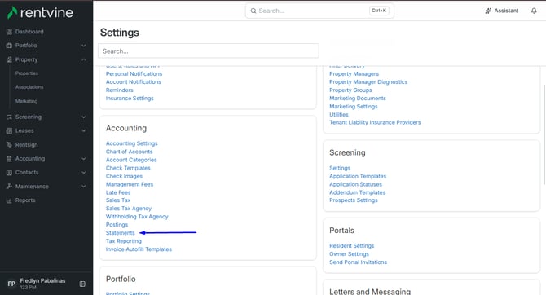Image resolution: width=546 pixels, height=295 pixels.
Task: Click the Portfolio briefcase icon
Action: (10, 46)
